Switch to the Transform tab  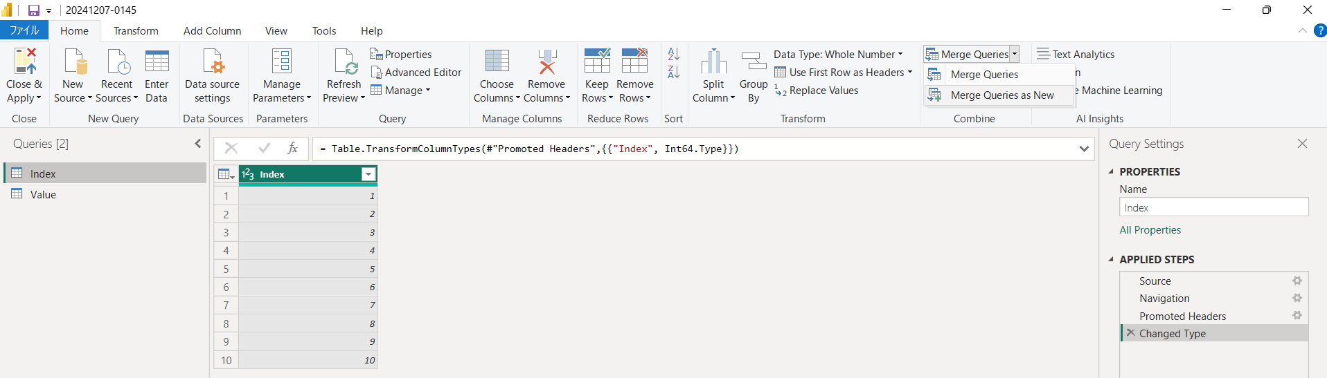tap(136, 30)
